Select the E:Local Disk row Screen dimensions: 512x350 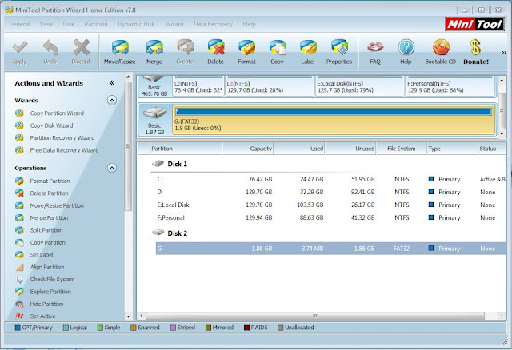click(331, 205)
